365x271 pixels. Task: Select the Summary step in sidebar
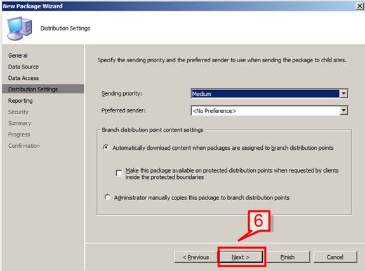point(20,123)
